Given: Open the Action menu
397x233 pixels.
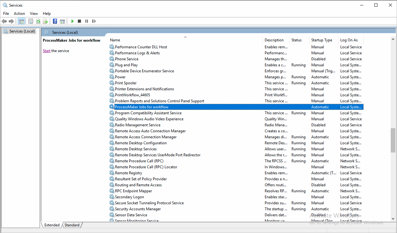Looking at the screenshot, I should tap(19, 14).
